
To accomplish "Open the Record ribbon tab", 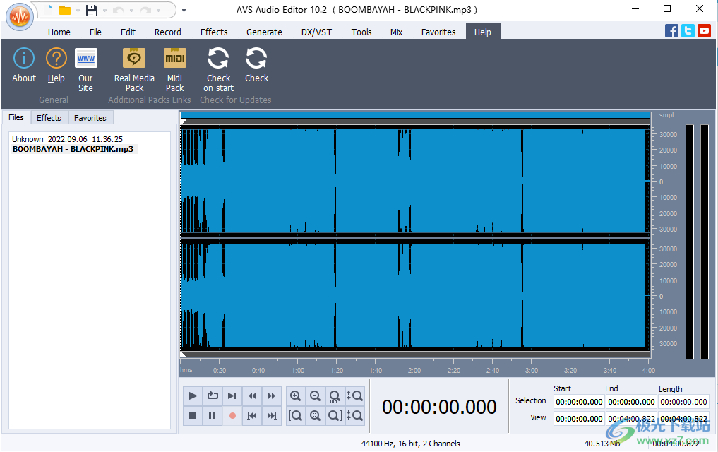I will coord(167,32).
